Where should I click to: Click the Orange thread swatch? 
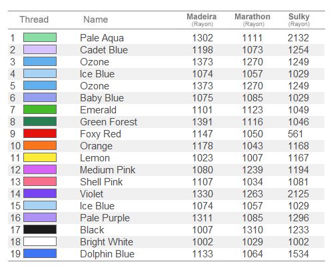click(x=40, y=145)
